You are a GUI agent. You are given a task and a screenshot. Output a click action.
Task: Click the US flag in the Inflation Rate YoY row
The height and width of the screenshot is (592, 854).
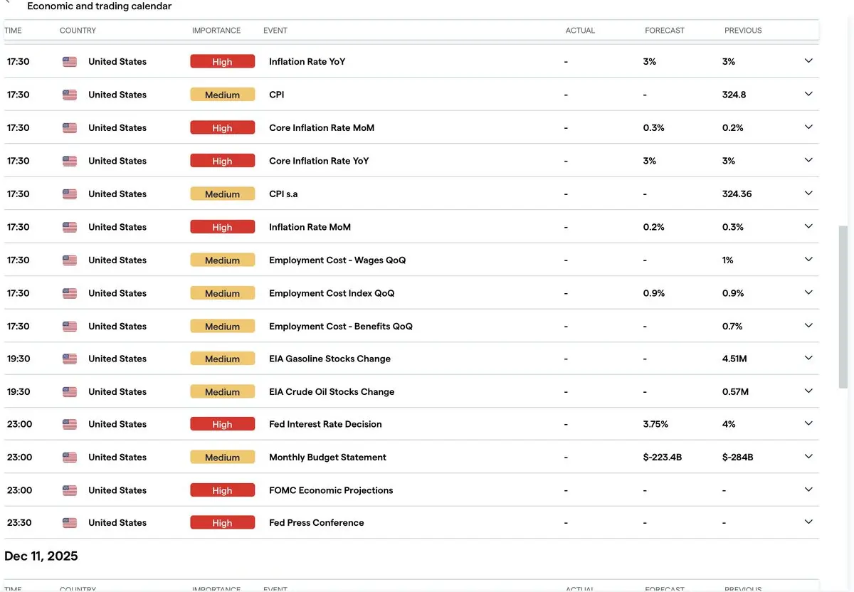tap(70, 62)
